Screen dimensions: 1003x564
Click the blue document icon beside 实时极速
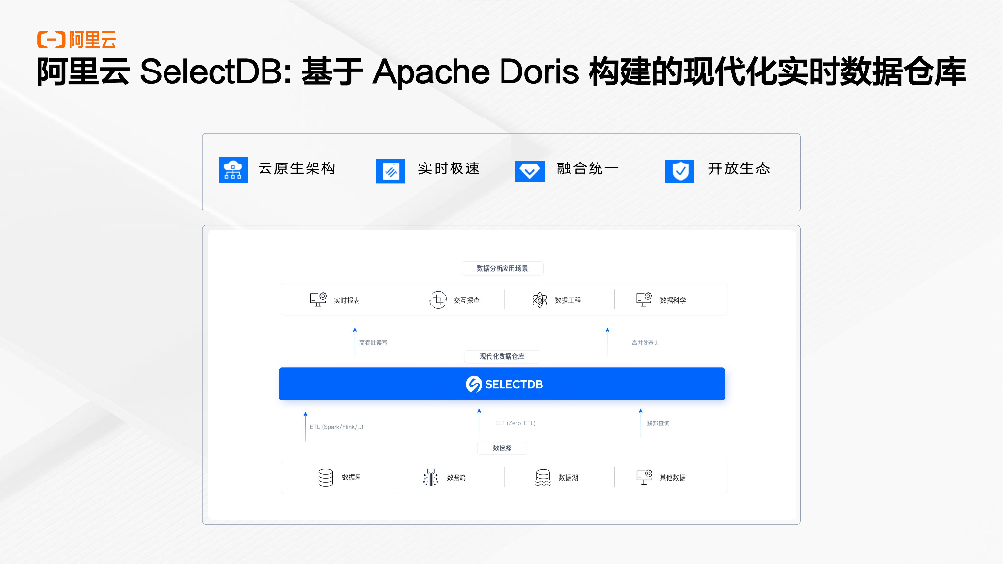pos(390,170)
